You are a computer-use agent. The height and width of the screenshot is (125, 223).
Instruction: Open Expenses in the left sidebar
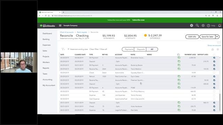pos(47,45)
